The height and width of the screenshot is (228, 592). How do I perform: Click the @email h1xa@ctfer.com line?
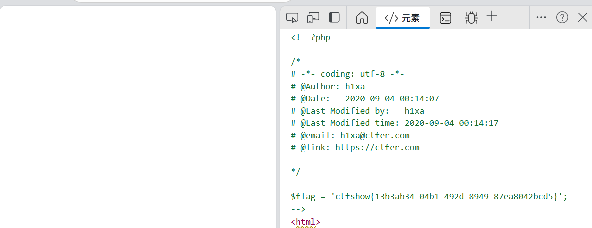350,135
